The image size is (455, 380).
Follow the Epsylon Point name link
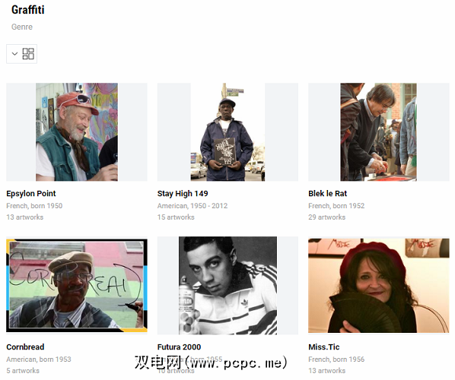31,194
